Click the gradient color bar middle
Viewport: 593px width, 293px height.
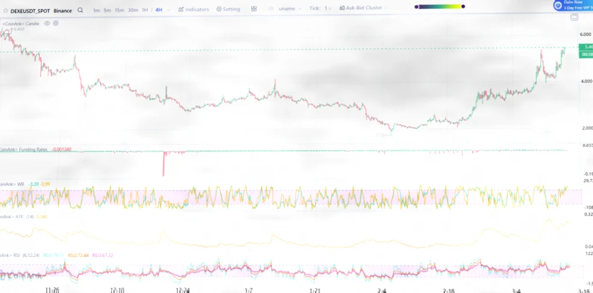pyautogui.click(x=439, y=7)
